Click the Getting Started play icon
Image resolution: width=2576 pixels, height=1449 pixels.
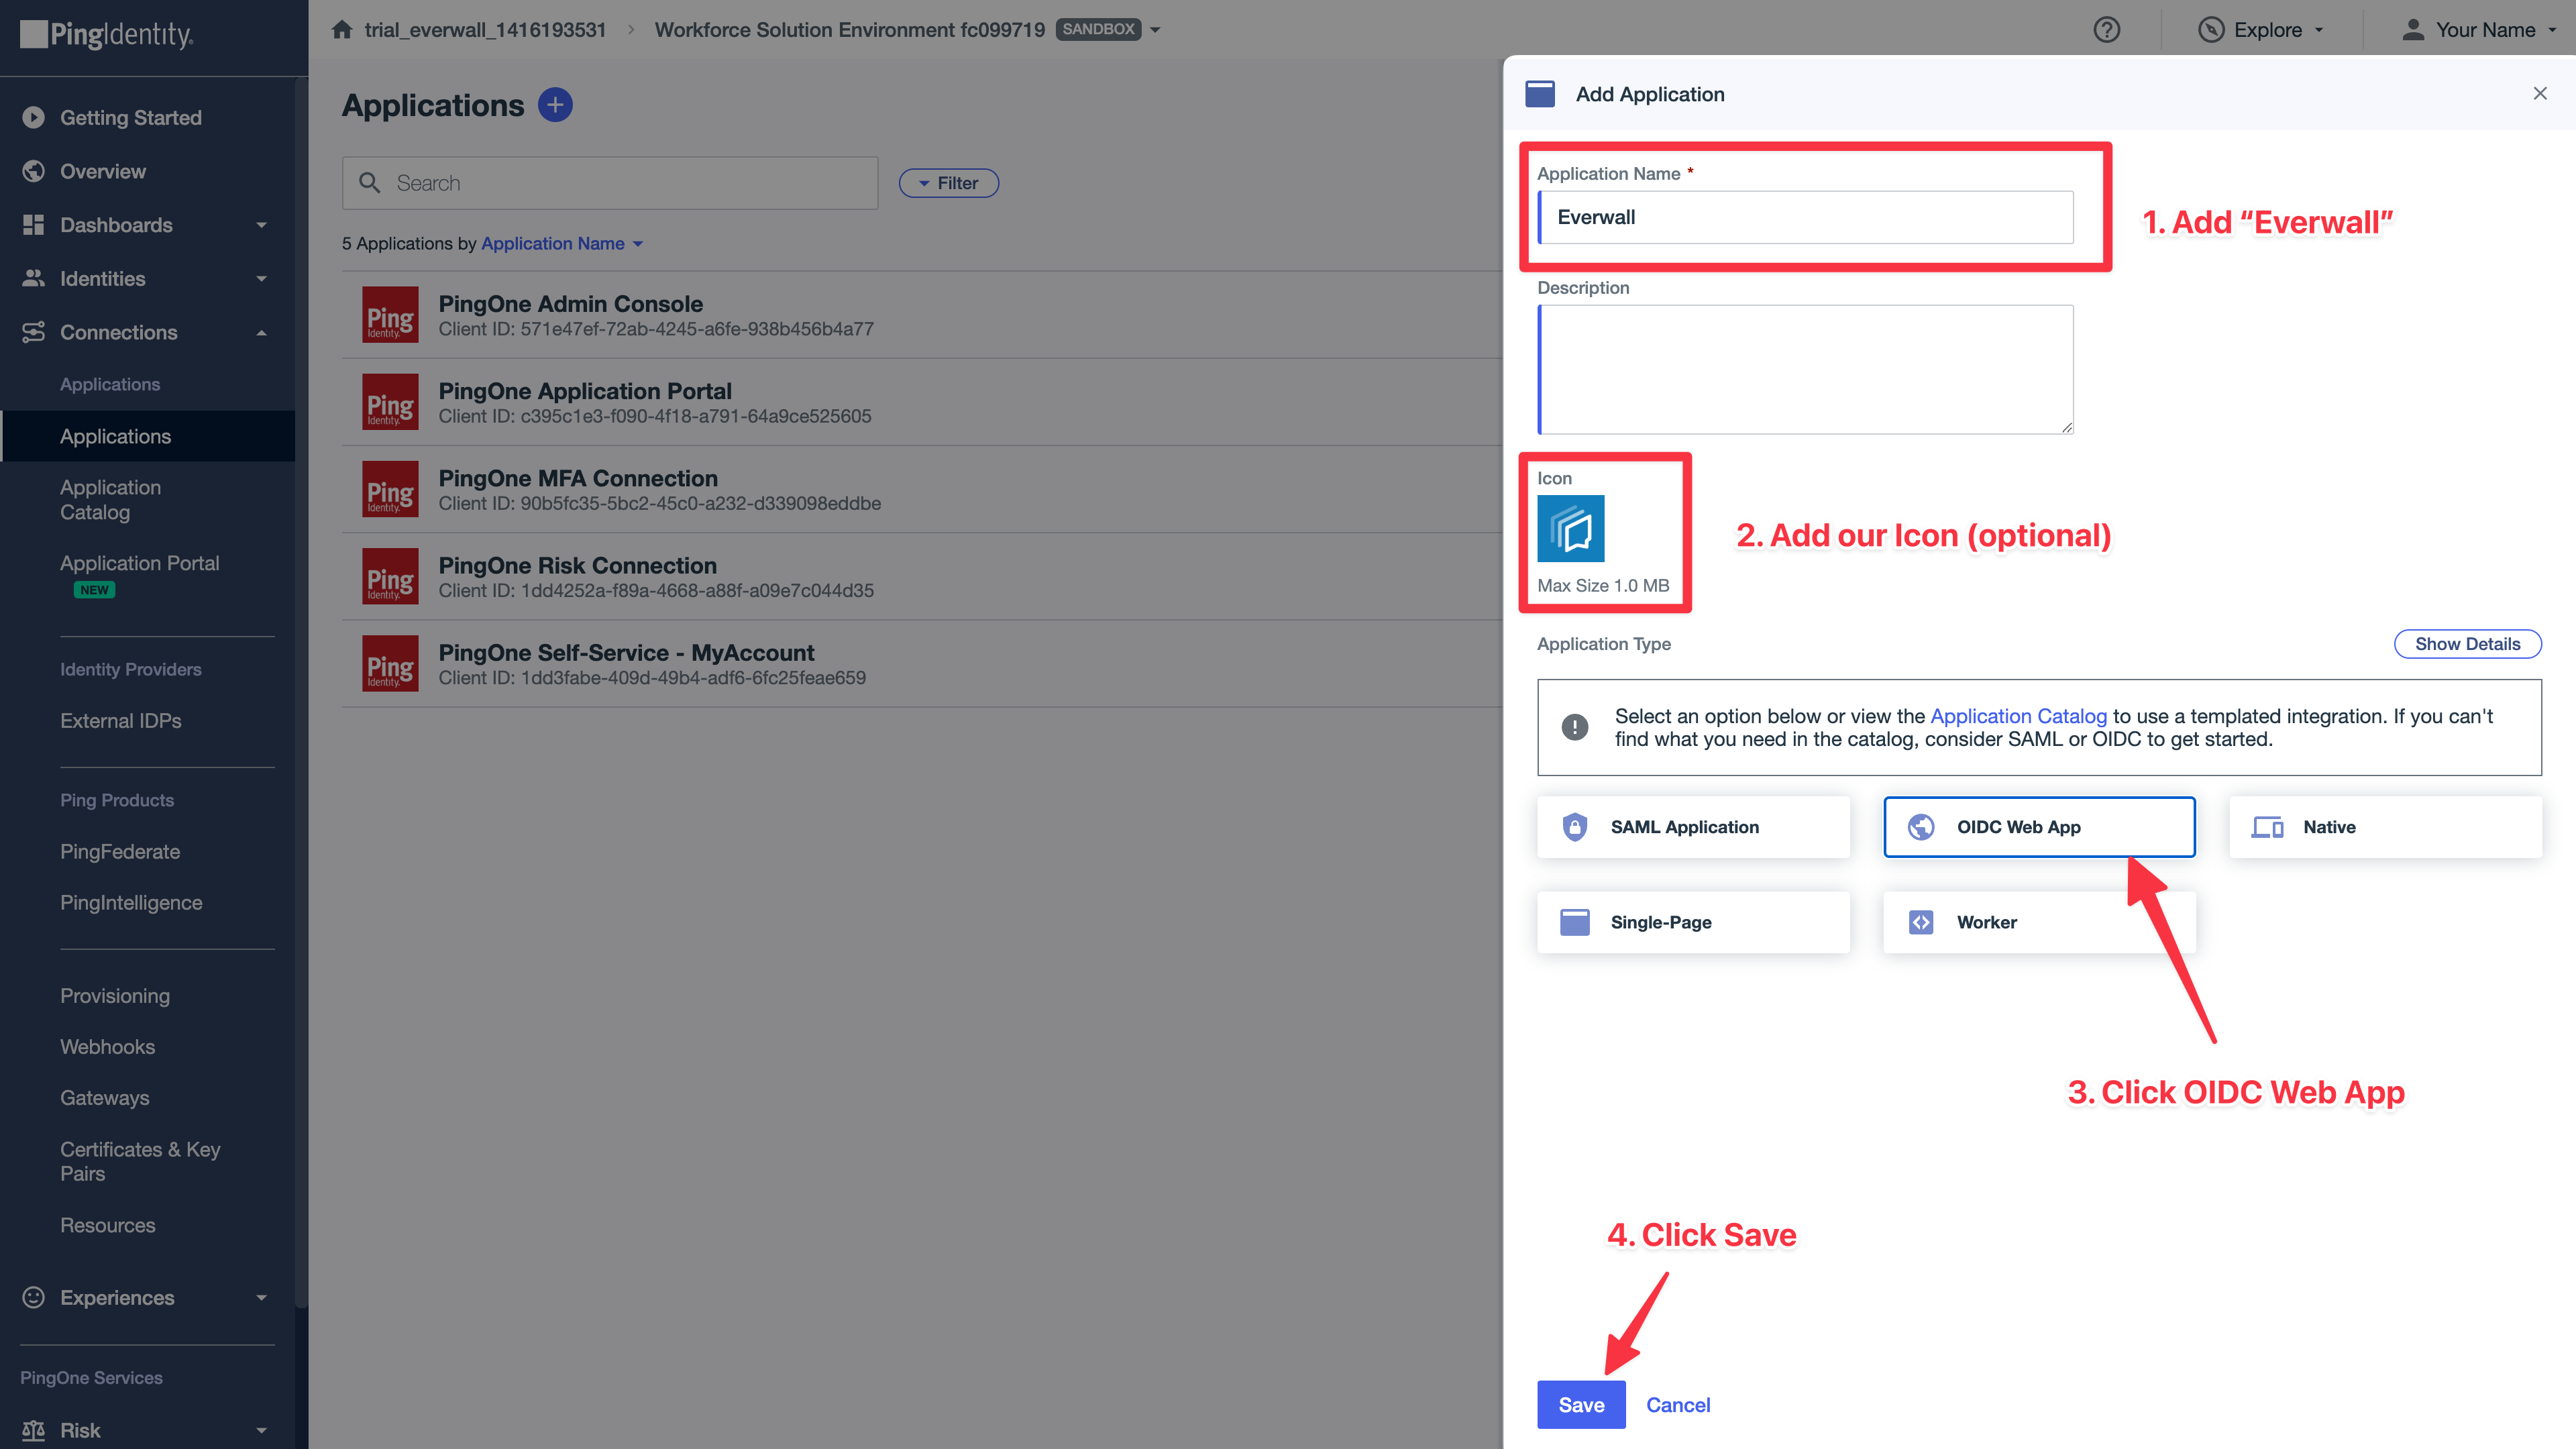(x=33, y=117)
